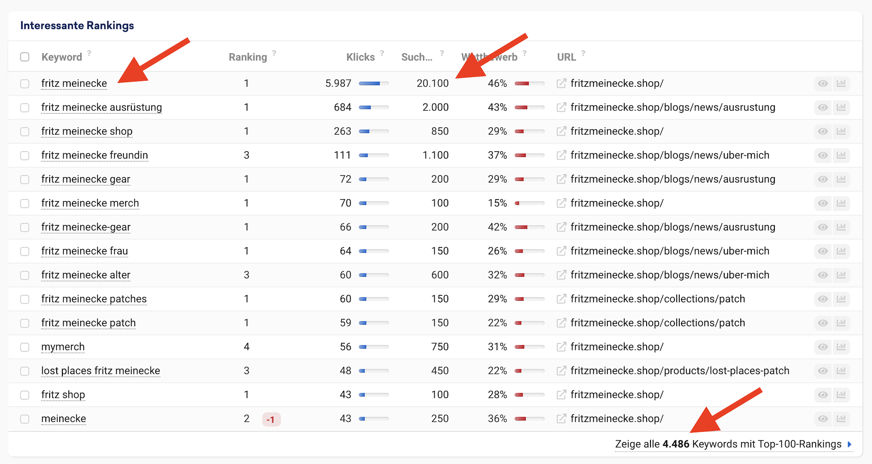
Task: Open chart icon in lost places fritz meinecke row
Action: 841,371
